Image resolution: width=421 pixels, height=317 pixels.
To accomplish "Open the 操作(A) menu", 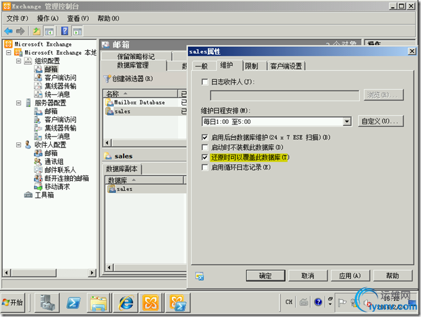I will (48, 18).
